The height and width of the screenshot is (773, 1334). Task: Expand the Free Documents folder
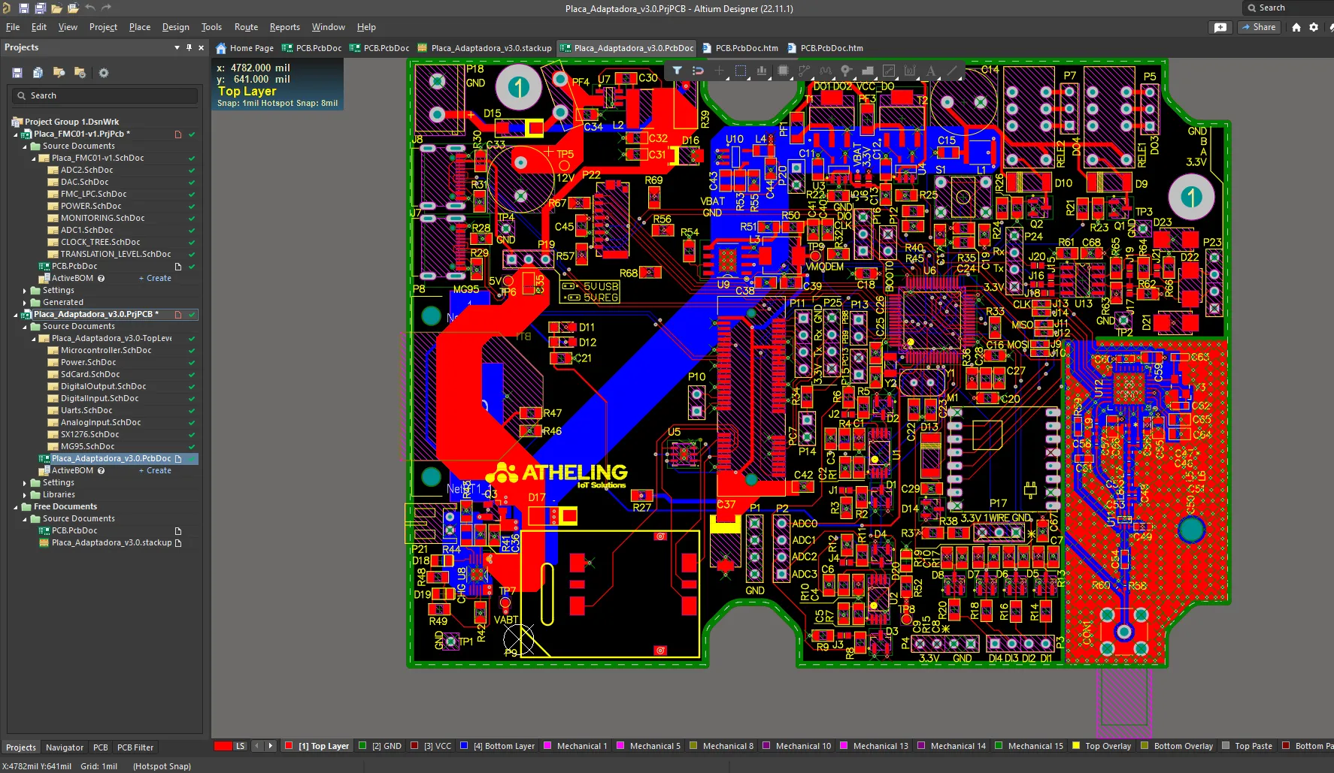pyautogui.click(x=17, y=506)
